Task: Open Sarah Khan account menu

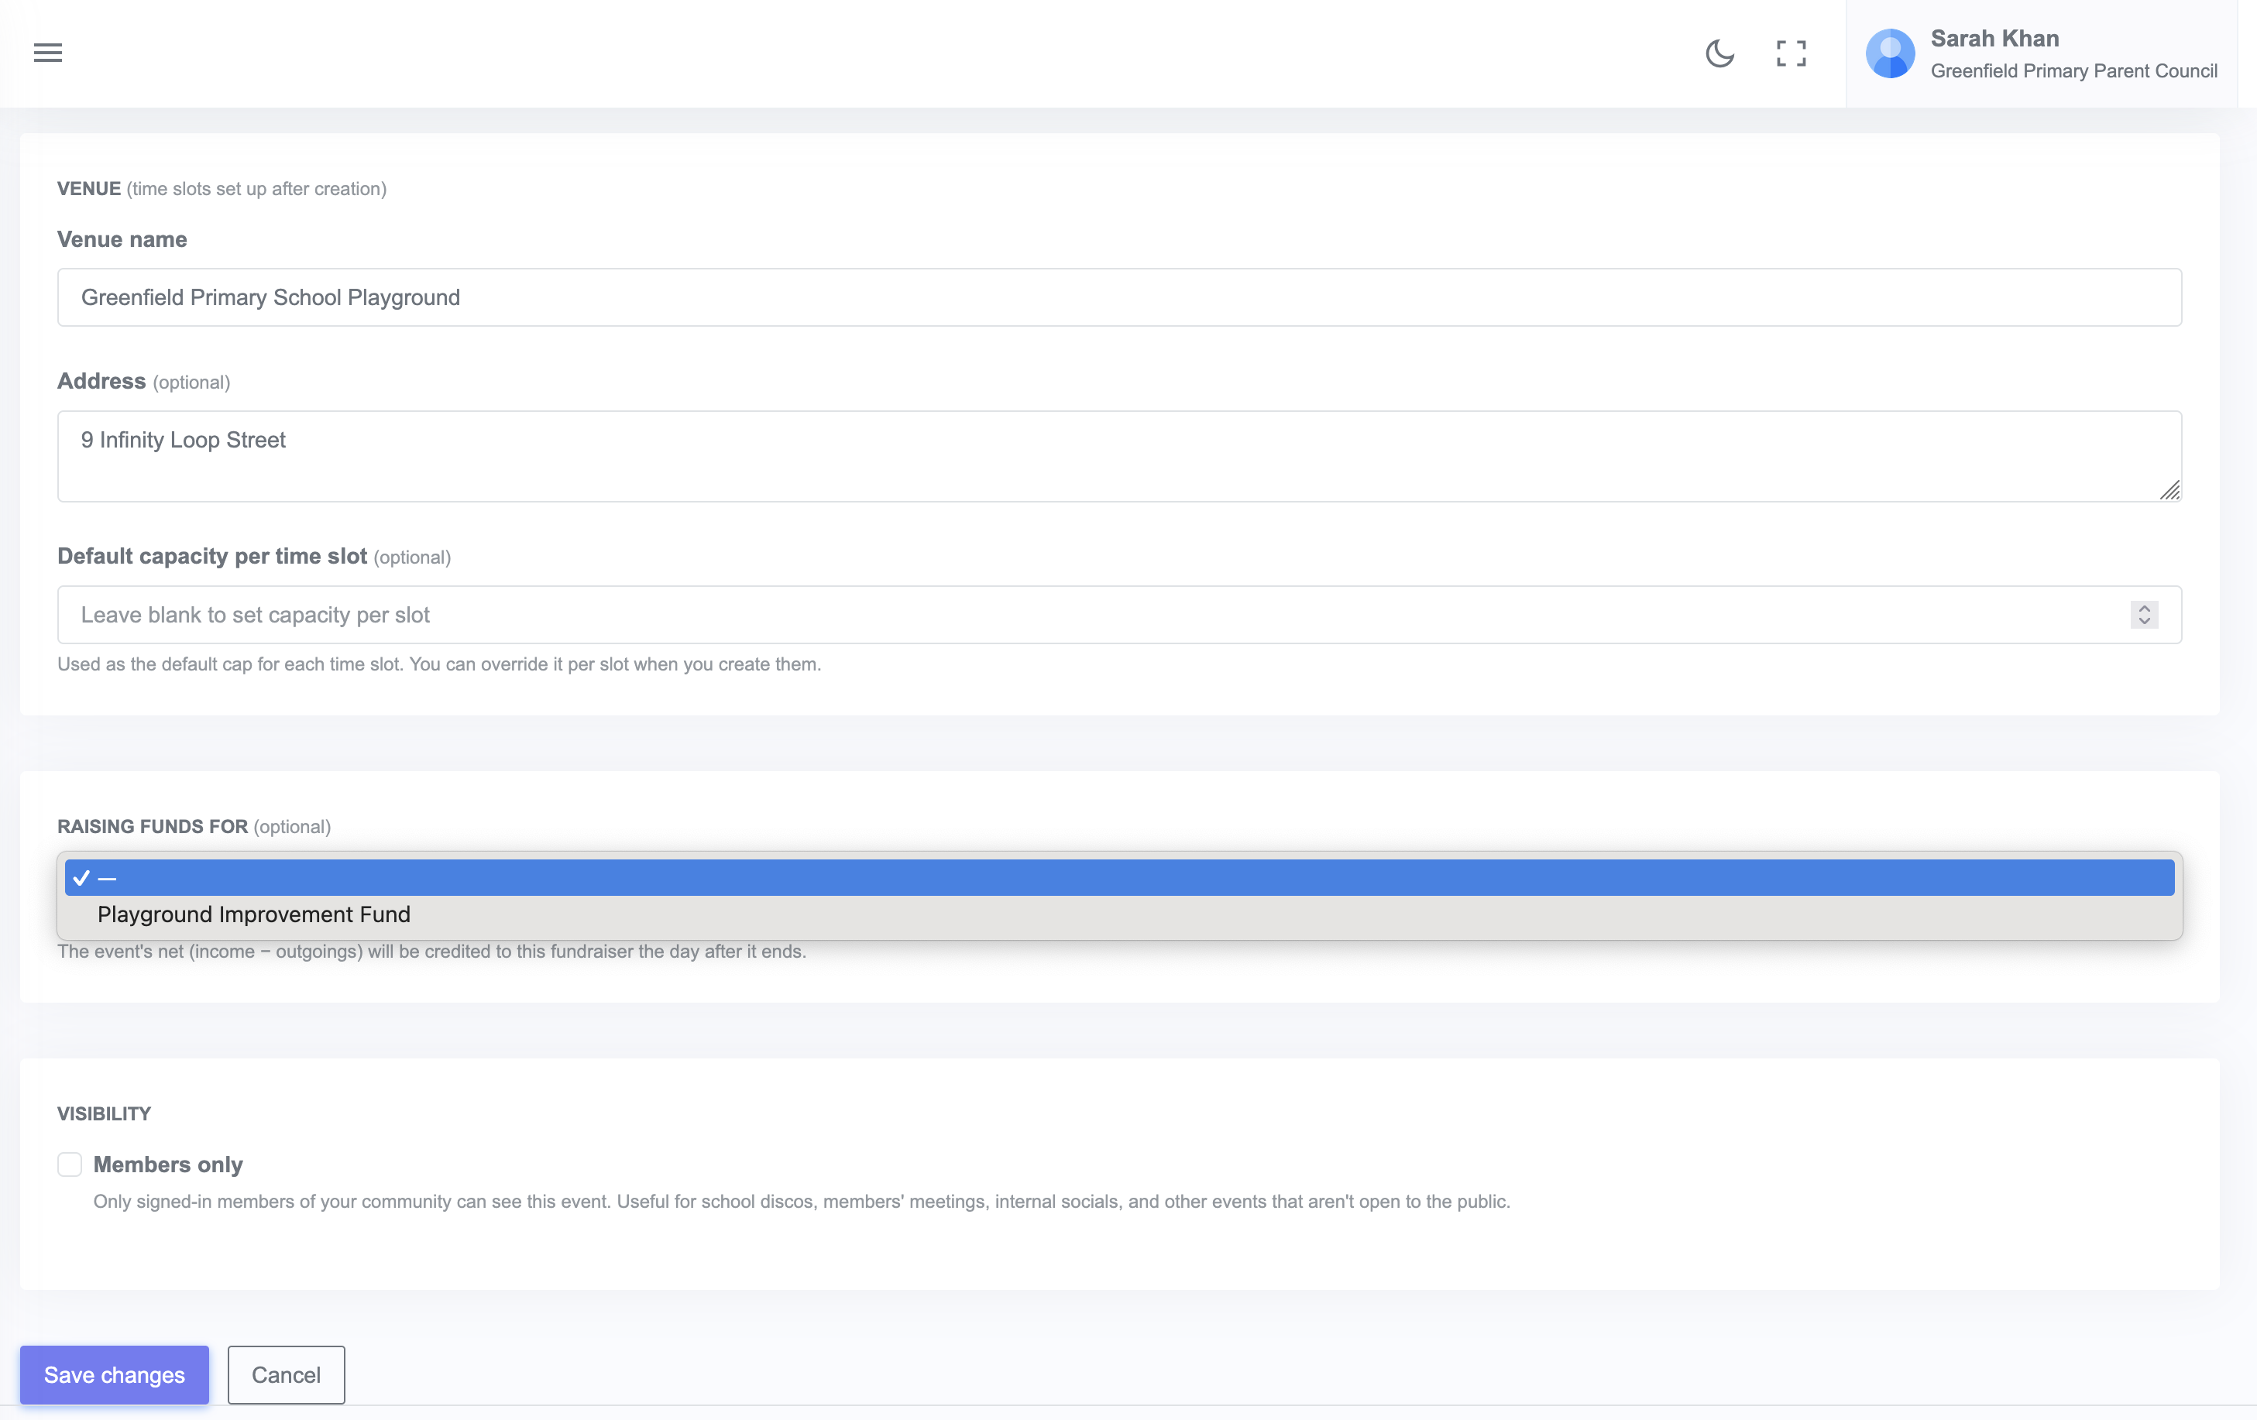Action: pos(2042,53)
